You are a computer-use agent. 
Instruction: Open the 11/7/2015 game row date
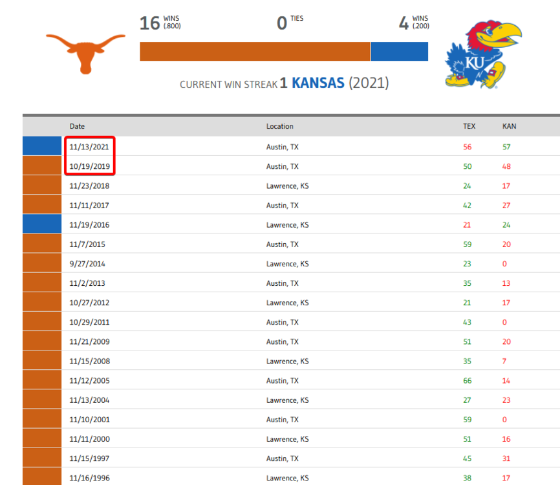point(87,244)
